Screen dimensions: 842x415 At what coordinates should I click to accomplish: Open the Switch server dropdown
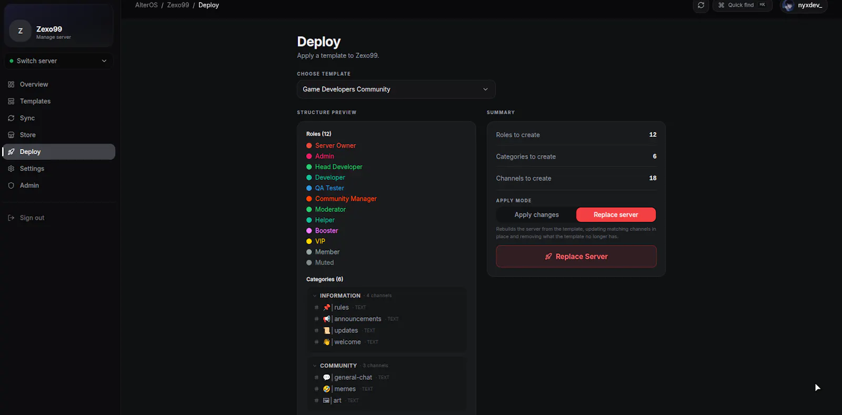[58, 61]
